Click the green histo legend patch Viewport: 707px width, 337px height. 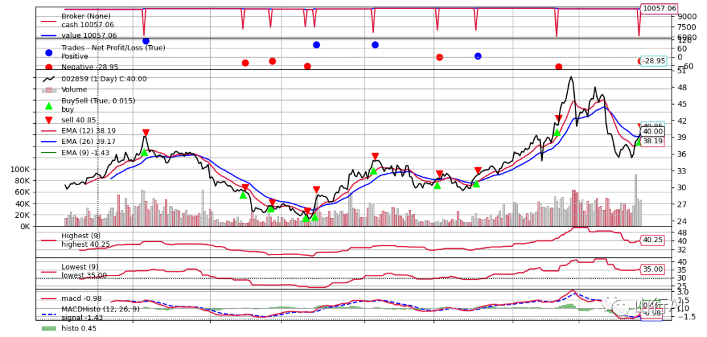click(x=48, y=328)
